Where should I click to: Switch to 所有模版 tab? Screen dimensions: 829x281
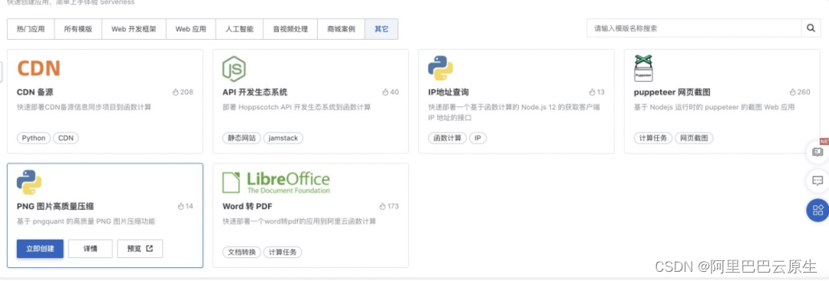(x=78, y=29)
